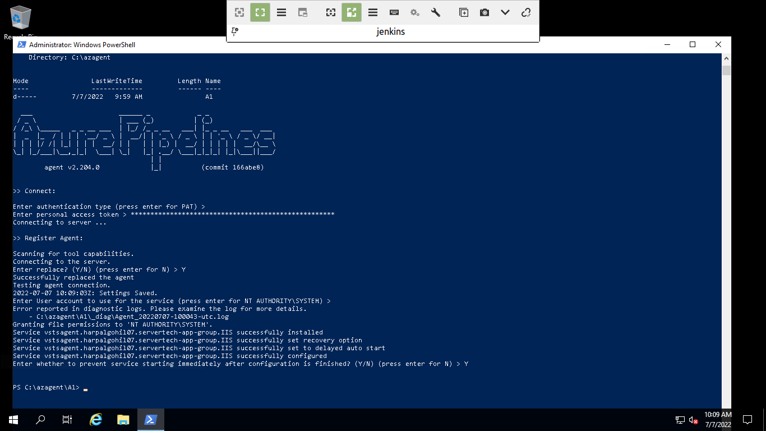Click '(commit 166abe8)' text
The image size is (766, 431).
(233, 167)
